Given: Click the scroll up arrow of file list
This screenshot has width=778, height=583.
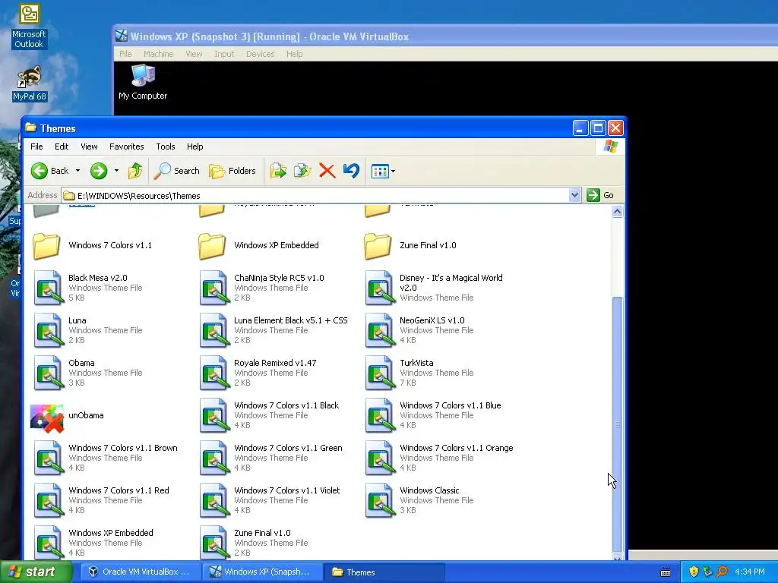Looking at the screenshot, I should coord(617,212).
